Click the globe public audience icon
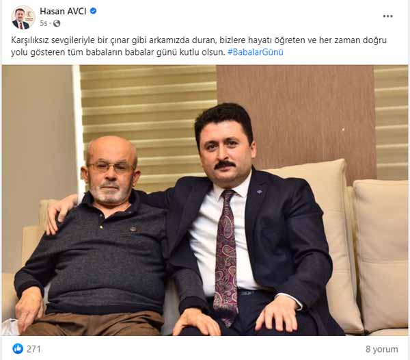The height and width of the screenshot is (360, 410). coord(57,23)
